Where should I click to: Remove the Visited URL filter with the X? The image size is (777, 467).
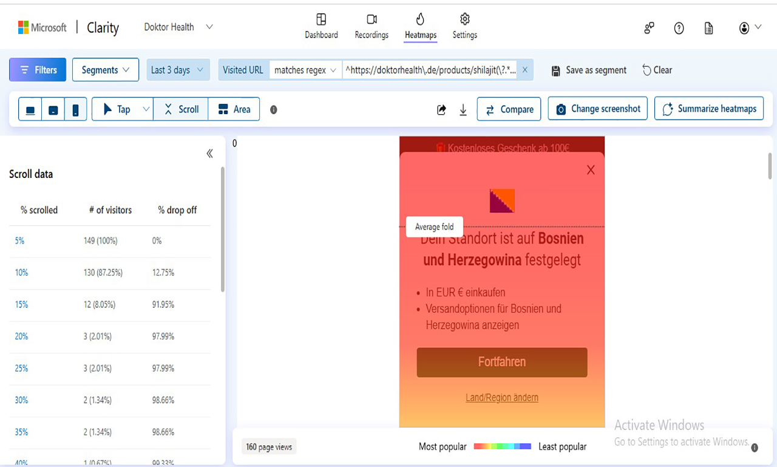pos(525,70)
